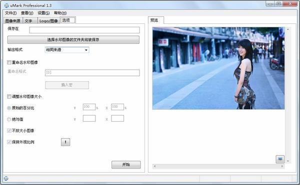Click the exclamation mark info button
Screen dimensions: 300x185
(65, 142)
